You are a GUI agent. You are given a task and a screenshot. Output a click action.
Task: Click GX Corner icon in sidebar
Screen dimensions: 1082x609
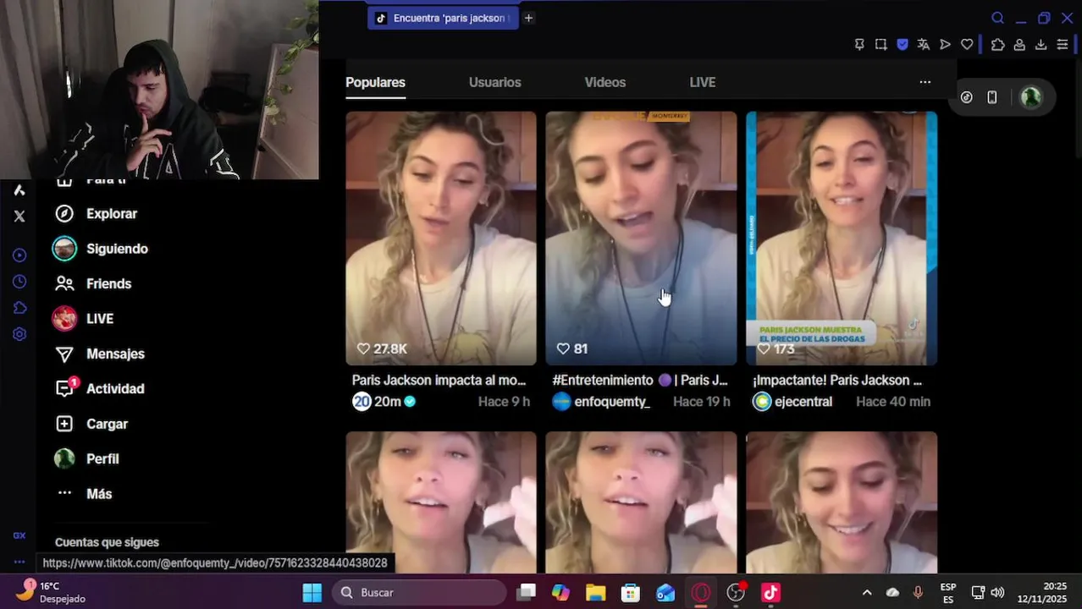pos(19,535)
